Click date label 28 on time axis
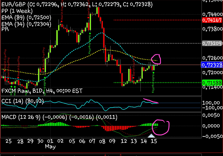The height and width of the screenshot is (156, 223). click(20, 141)
